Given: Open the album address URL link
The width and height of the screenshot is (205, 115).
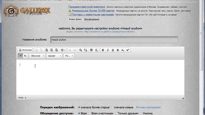Looking at the screenshot, I should [109, 32].
